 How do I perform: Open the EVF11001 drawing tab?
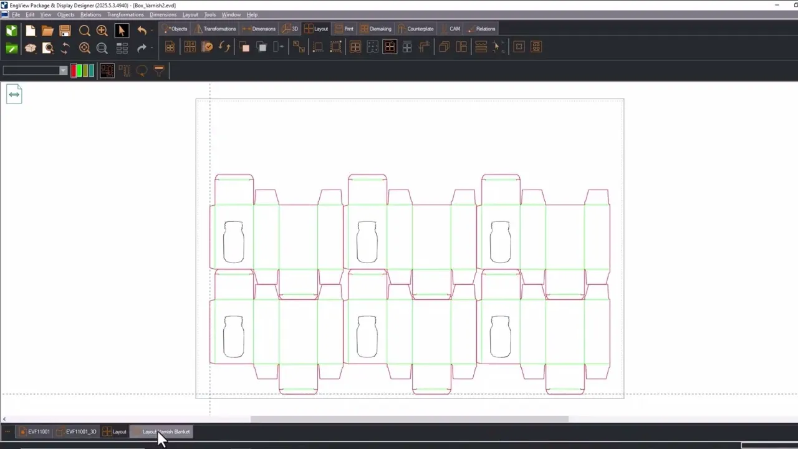[34, 432]
